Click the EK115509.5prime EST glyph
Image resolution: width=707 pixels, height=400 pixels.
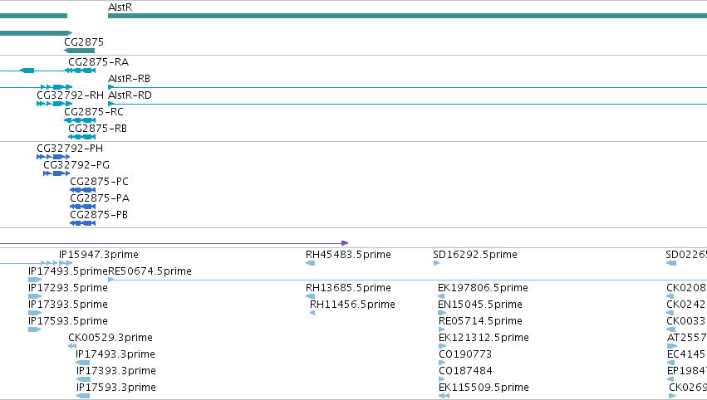(x=444, y=396)
